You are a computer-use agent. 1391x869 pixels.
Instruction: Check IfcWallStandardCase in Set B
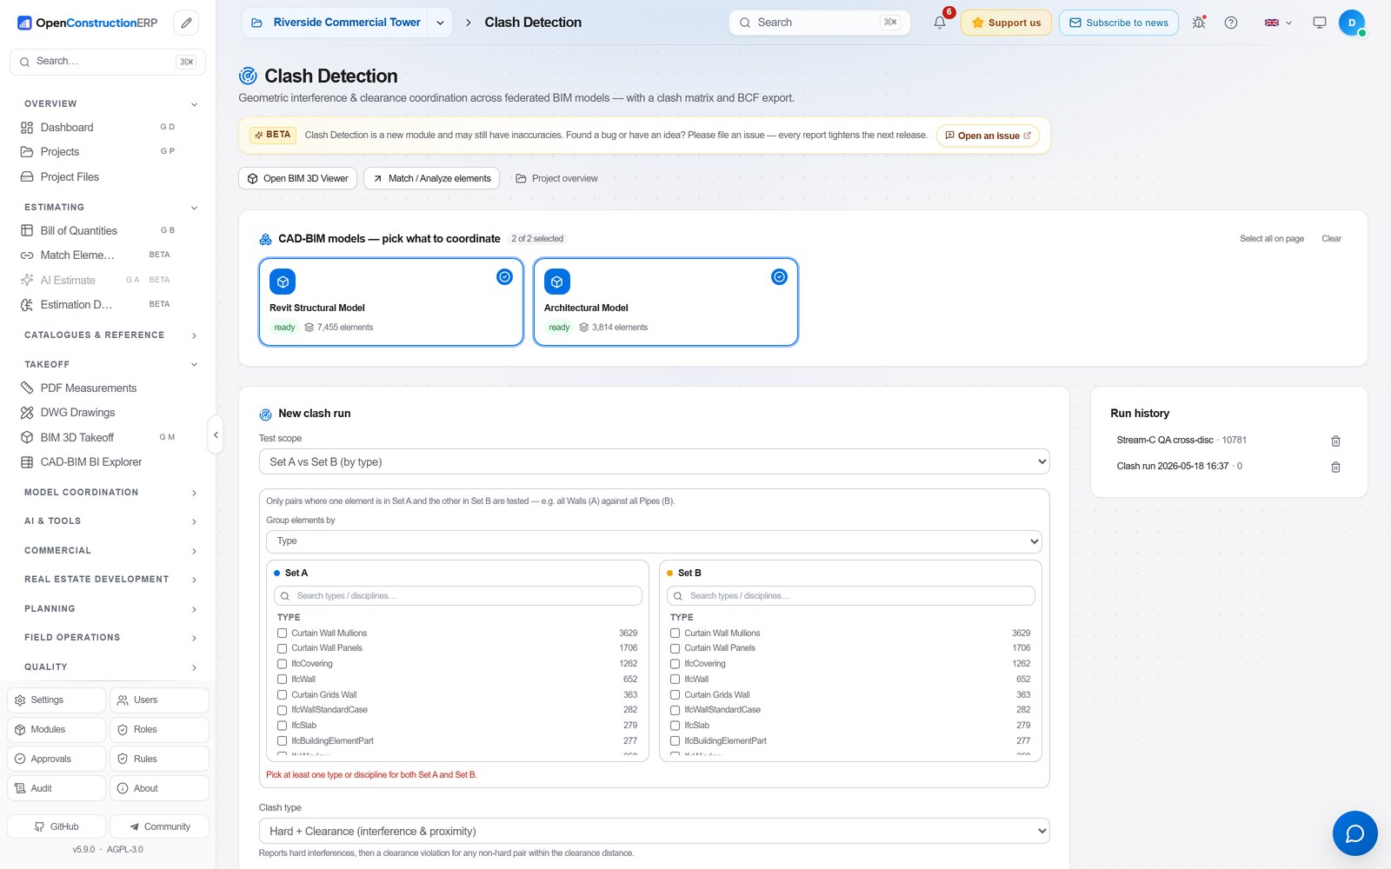click(x=675, y=710)
